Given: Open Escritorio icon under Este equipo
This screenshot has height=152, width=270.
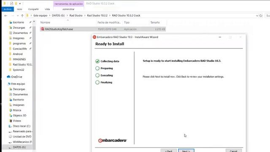Looking at the screenshot, I should (x=11, y=100).
